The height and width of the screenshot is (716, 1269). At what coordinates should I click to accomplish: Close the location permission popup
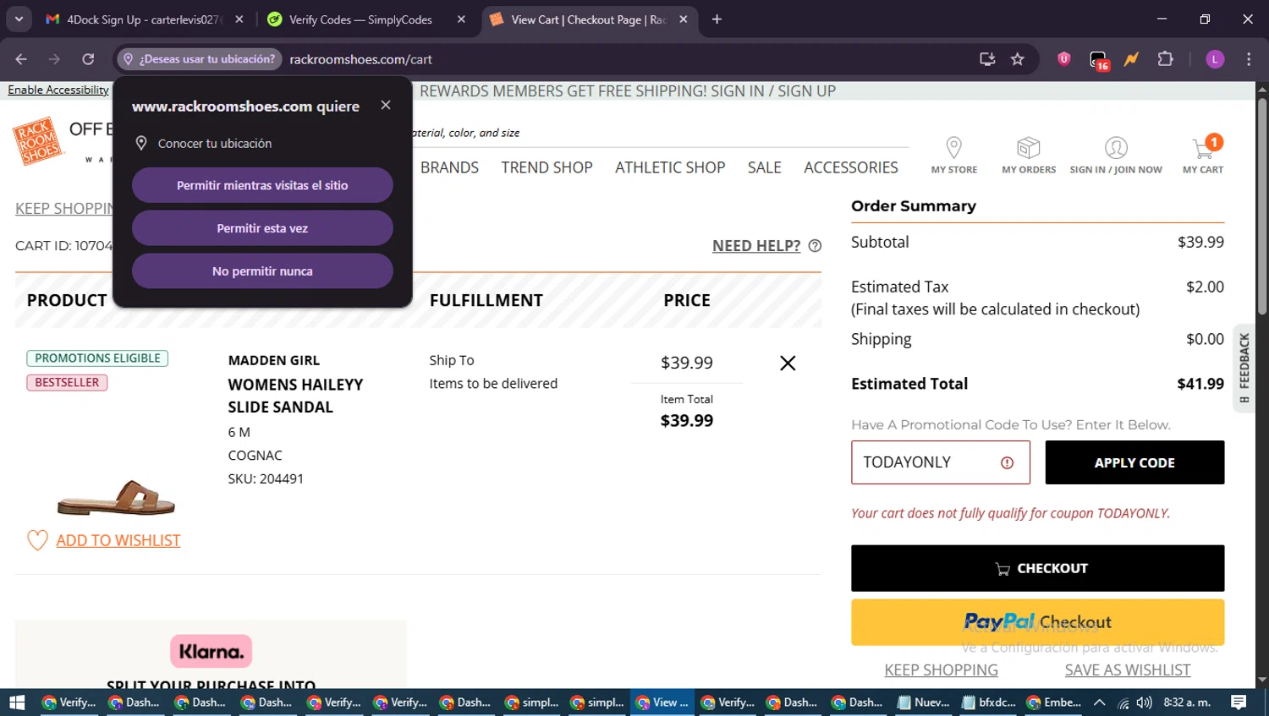(386, 105)
